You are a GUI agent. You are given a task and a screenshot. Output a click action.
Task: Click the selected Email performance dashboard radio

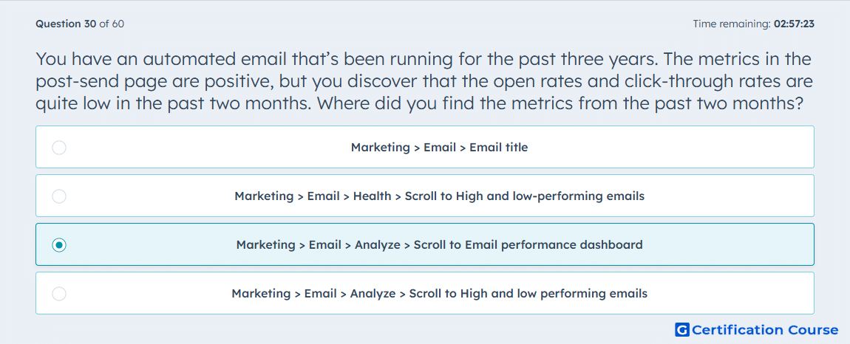(59, 245)
